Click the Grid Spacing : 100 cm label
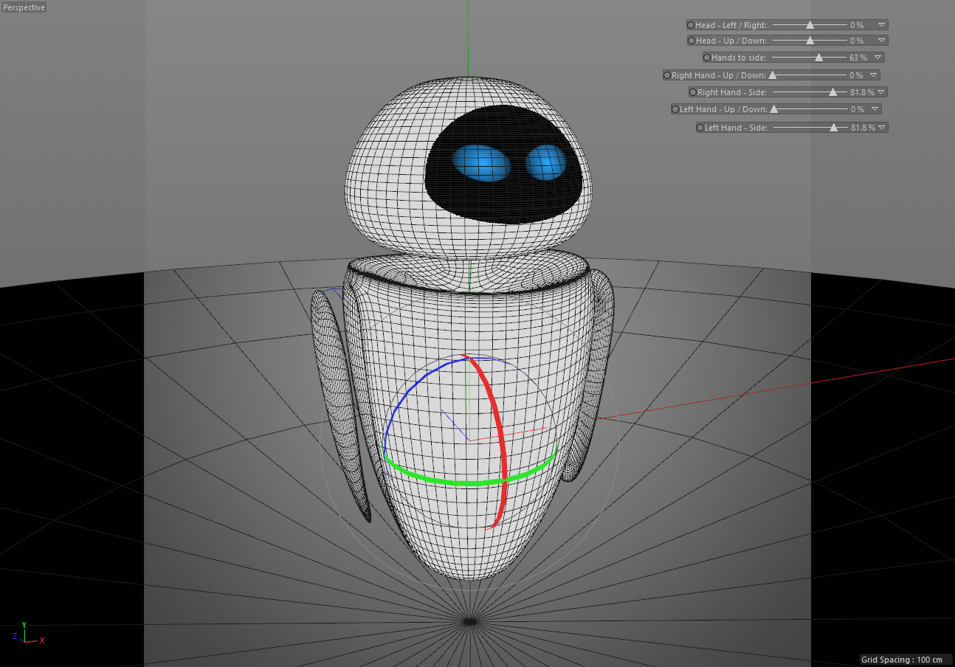The image size is (955, 667). coord(902,660)
